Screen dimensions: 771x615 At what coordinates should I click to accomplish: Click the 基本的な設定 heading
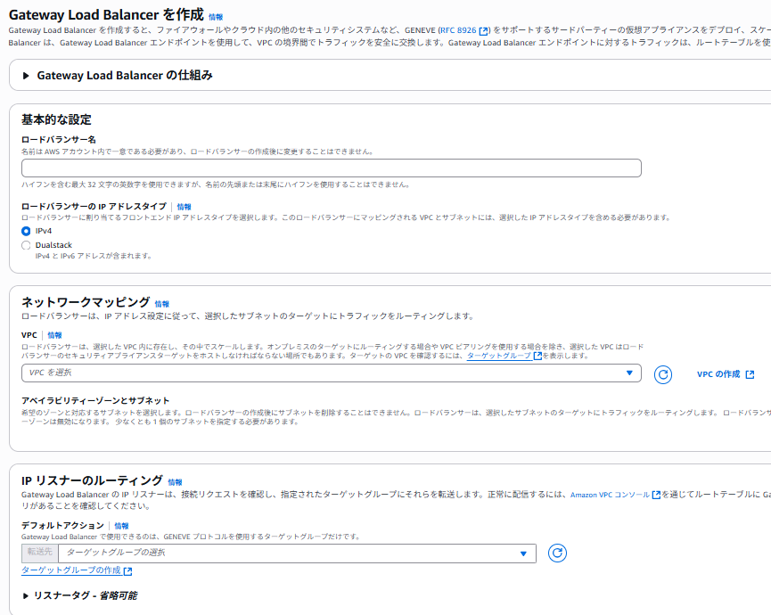[56, 119]
